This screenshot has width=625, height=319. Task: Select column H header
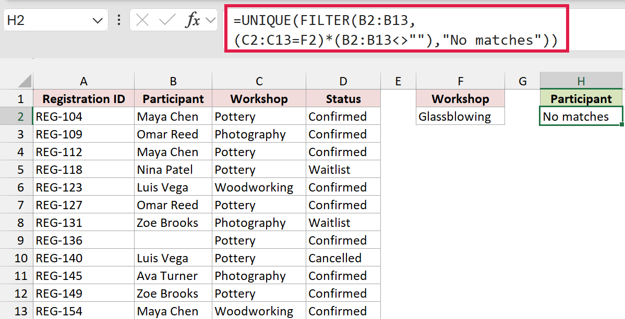[581, 81]
